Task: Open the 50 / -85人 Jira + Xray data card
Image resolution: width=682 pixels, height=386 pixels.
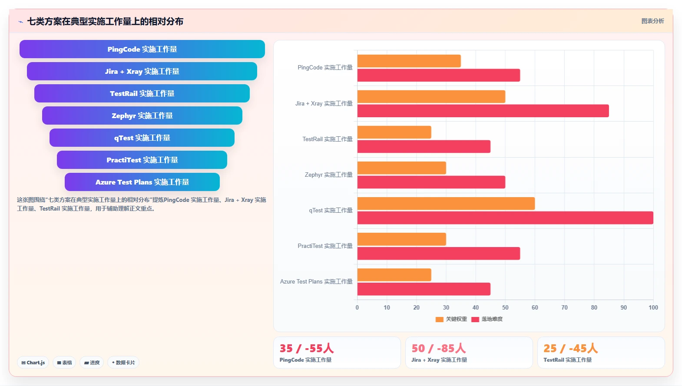Action: coord(469,353)
